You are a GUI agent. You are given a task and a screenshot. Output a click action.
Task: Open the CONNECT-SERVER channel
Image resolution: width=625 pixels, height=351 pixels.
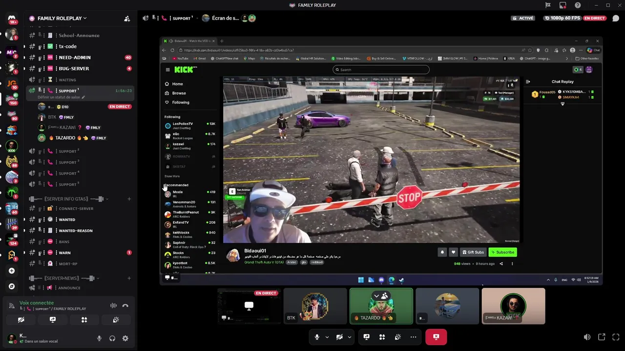tap(80, 209)
